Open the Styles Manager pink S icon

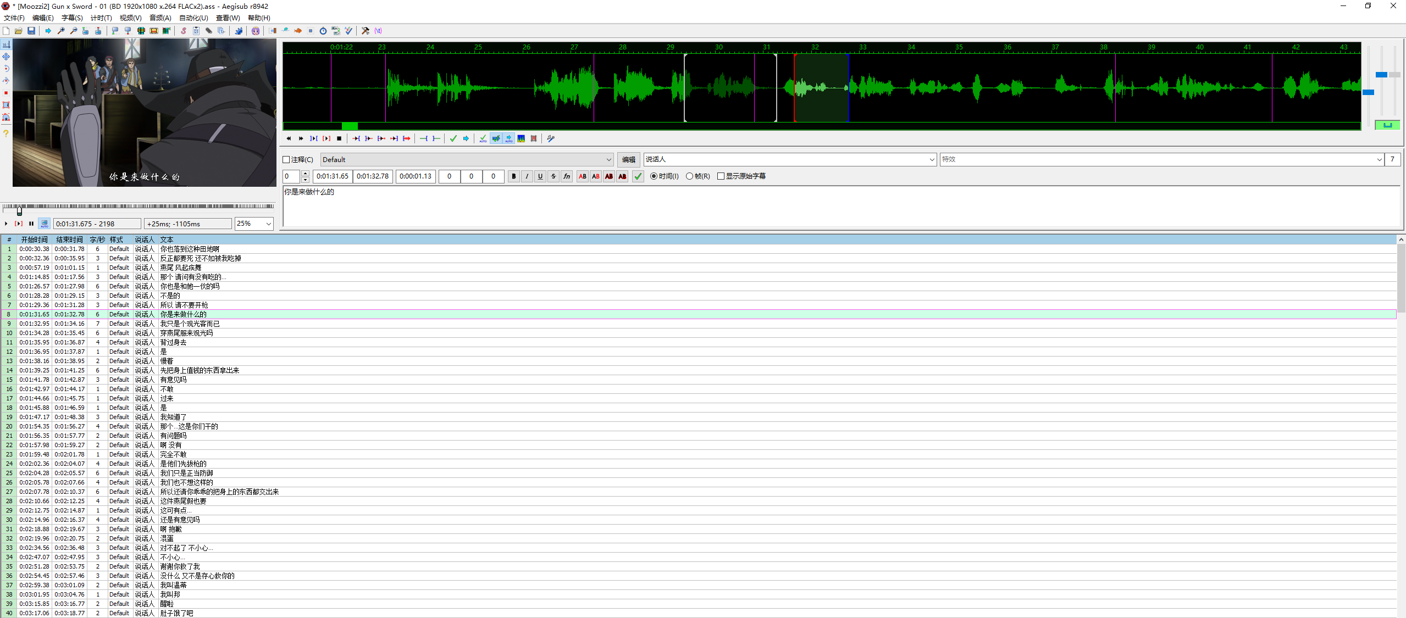(184, 31)
